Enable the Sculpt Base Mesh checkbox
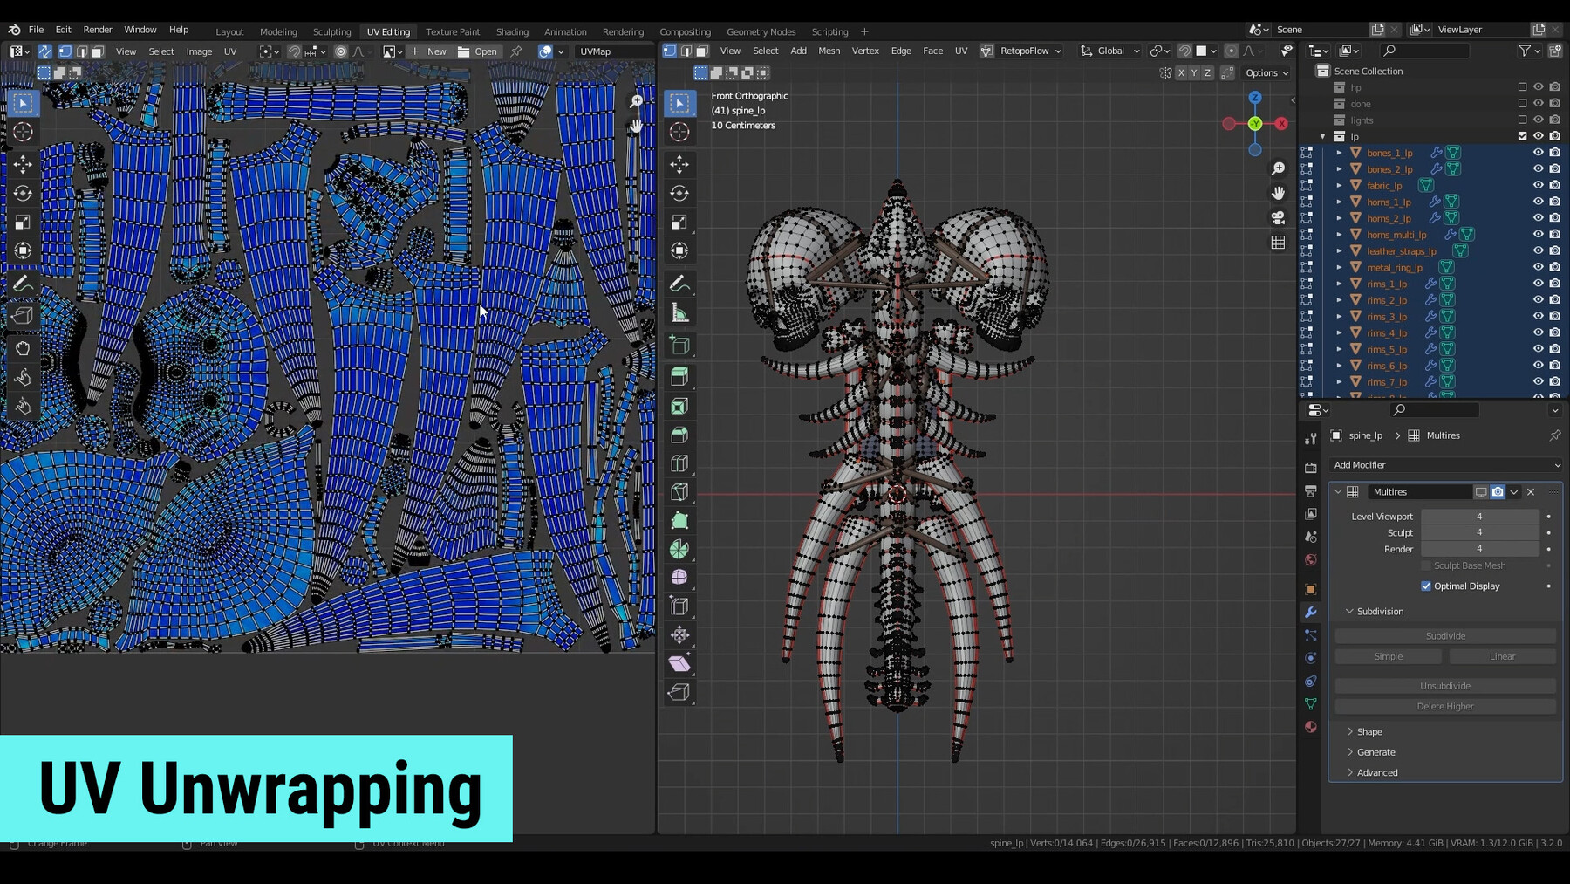 [x=1427, y=565]
